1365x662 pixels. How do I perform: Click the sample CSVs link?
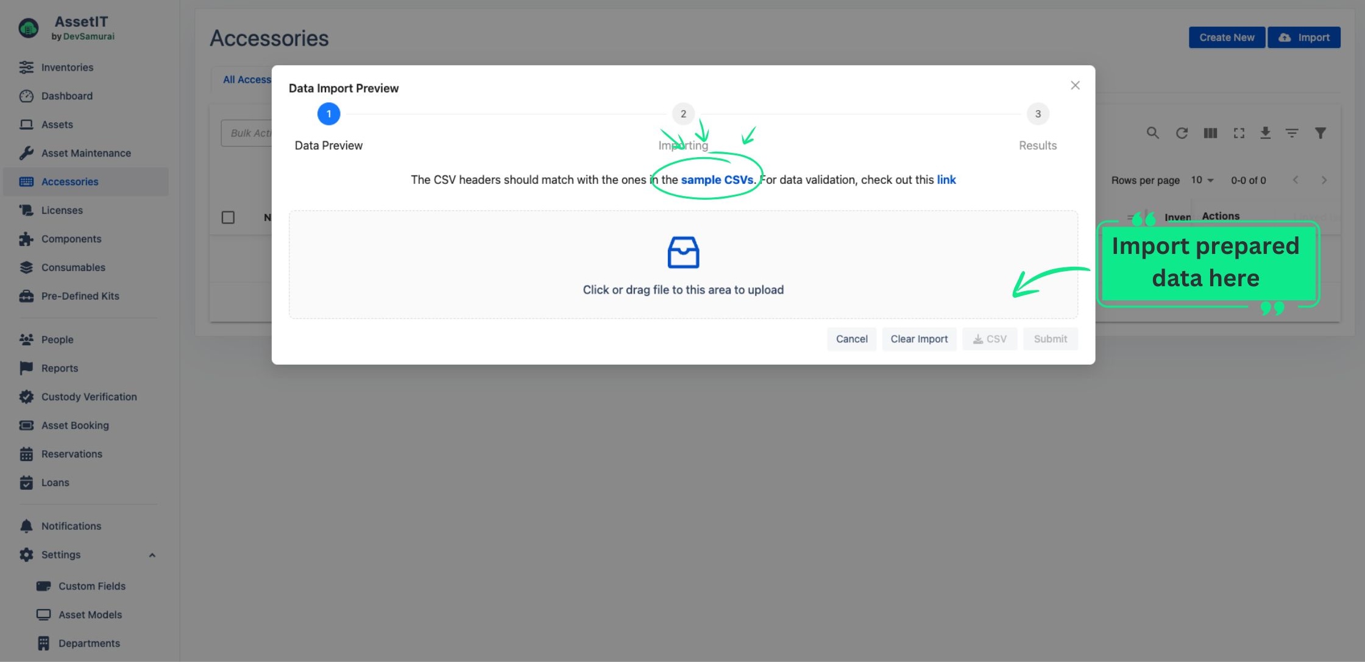pyautogui.click(x=717, y=180)
